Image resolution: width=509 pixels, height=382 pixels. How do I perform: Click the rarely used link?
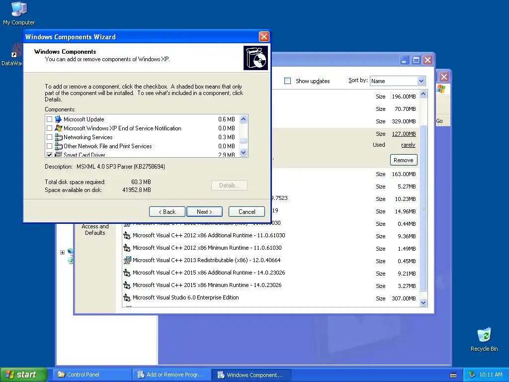click(x=408, y=145)
